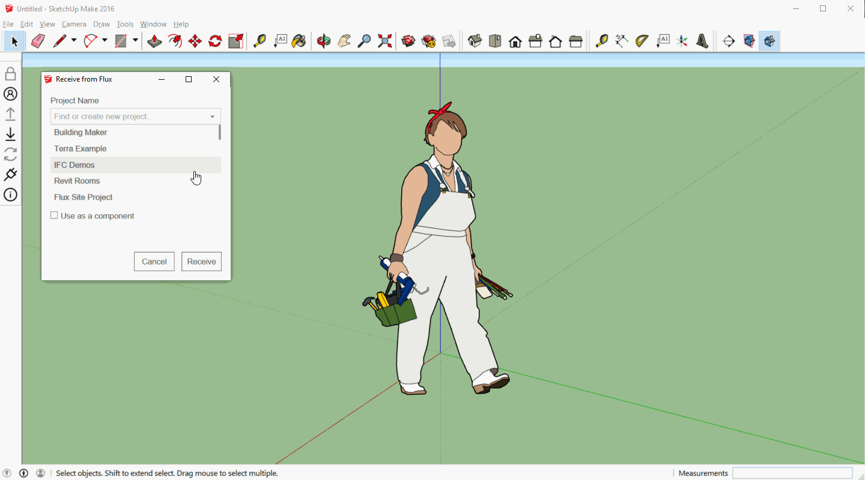
Task: Open the Draw menu
Action: [102, 24]
